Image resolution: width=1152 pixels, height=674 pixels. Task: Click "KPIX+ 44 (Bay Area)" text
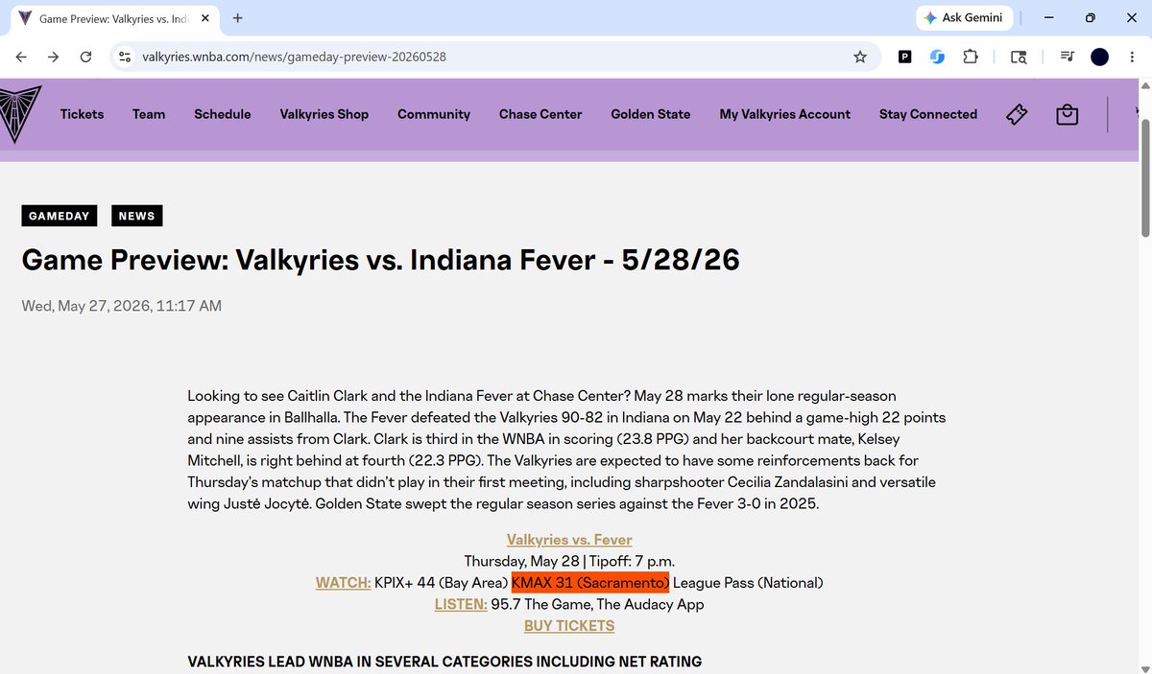point(441,583)
